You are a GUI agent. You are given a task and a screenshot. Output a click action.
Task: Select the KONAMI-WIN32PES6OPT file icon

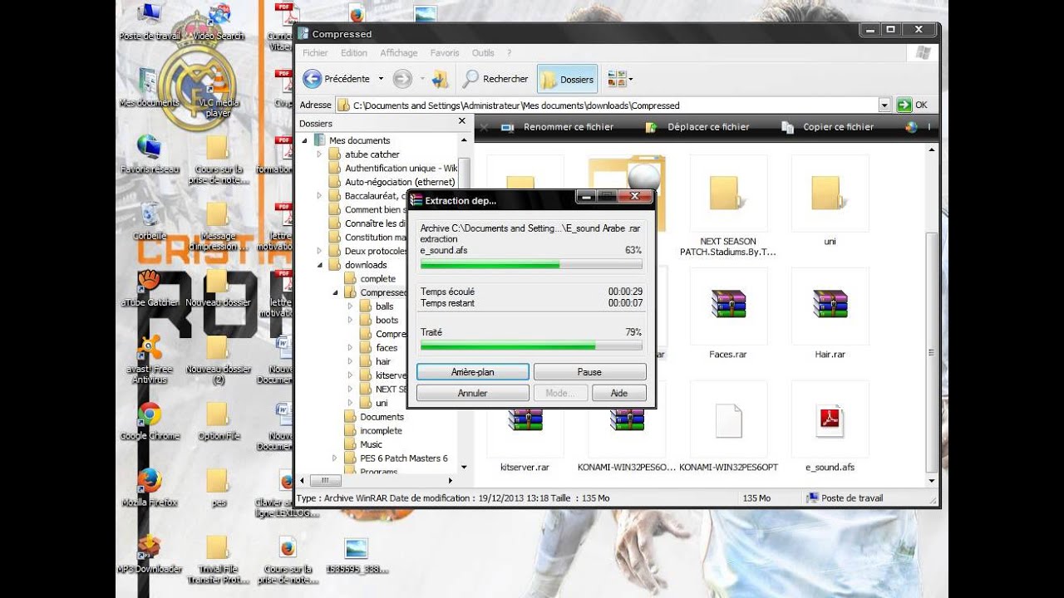pyautogui.click(x=728, y=421)
